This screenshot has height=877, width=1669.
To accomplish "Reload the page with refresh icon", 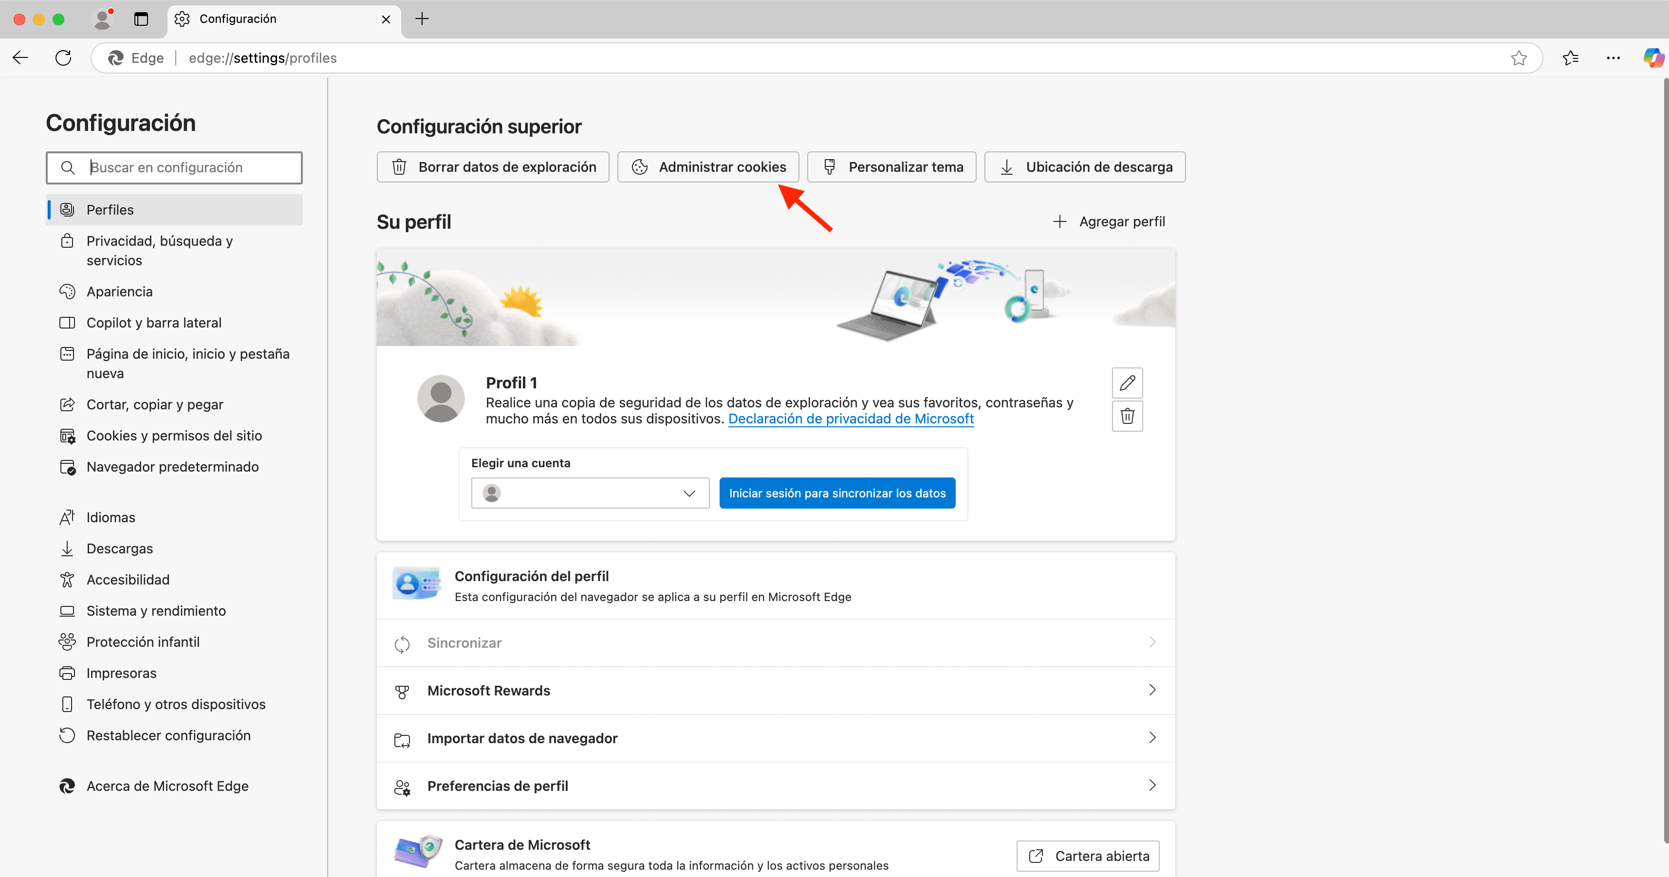I will (x=63, y=57).
